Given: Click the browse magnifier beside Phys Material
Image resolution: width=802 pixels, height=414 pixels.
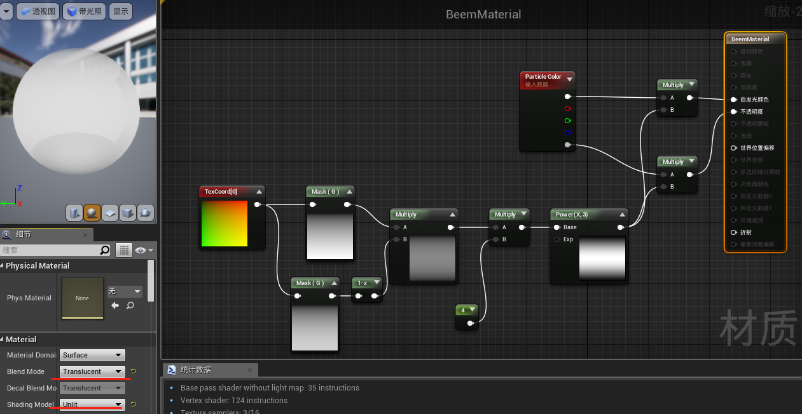Looking at the screenshot, I should (x=130, y=305).
